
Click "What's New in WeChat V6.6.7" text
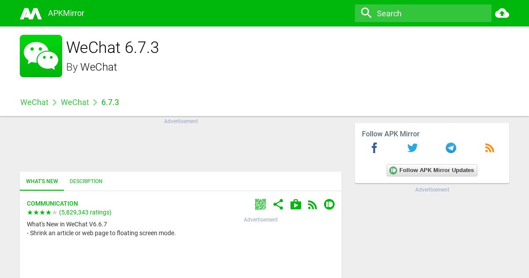coord(67,224)
